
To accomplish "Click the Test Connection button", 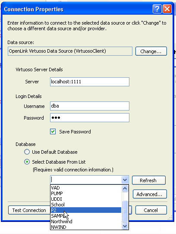I will click(29, 210).
